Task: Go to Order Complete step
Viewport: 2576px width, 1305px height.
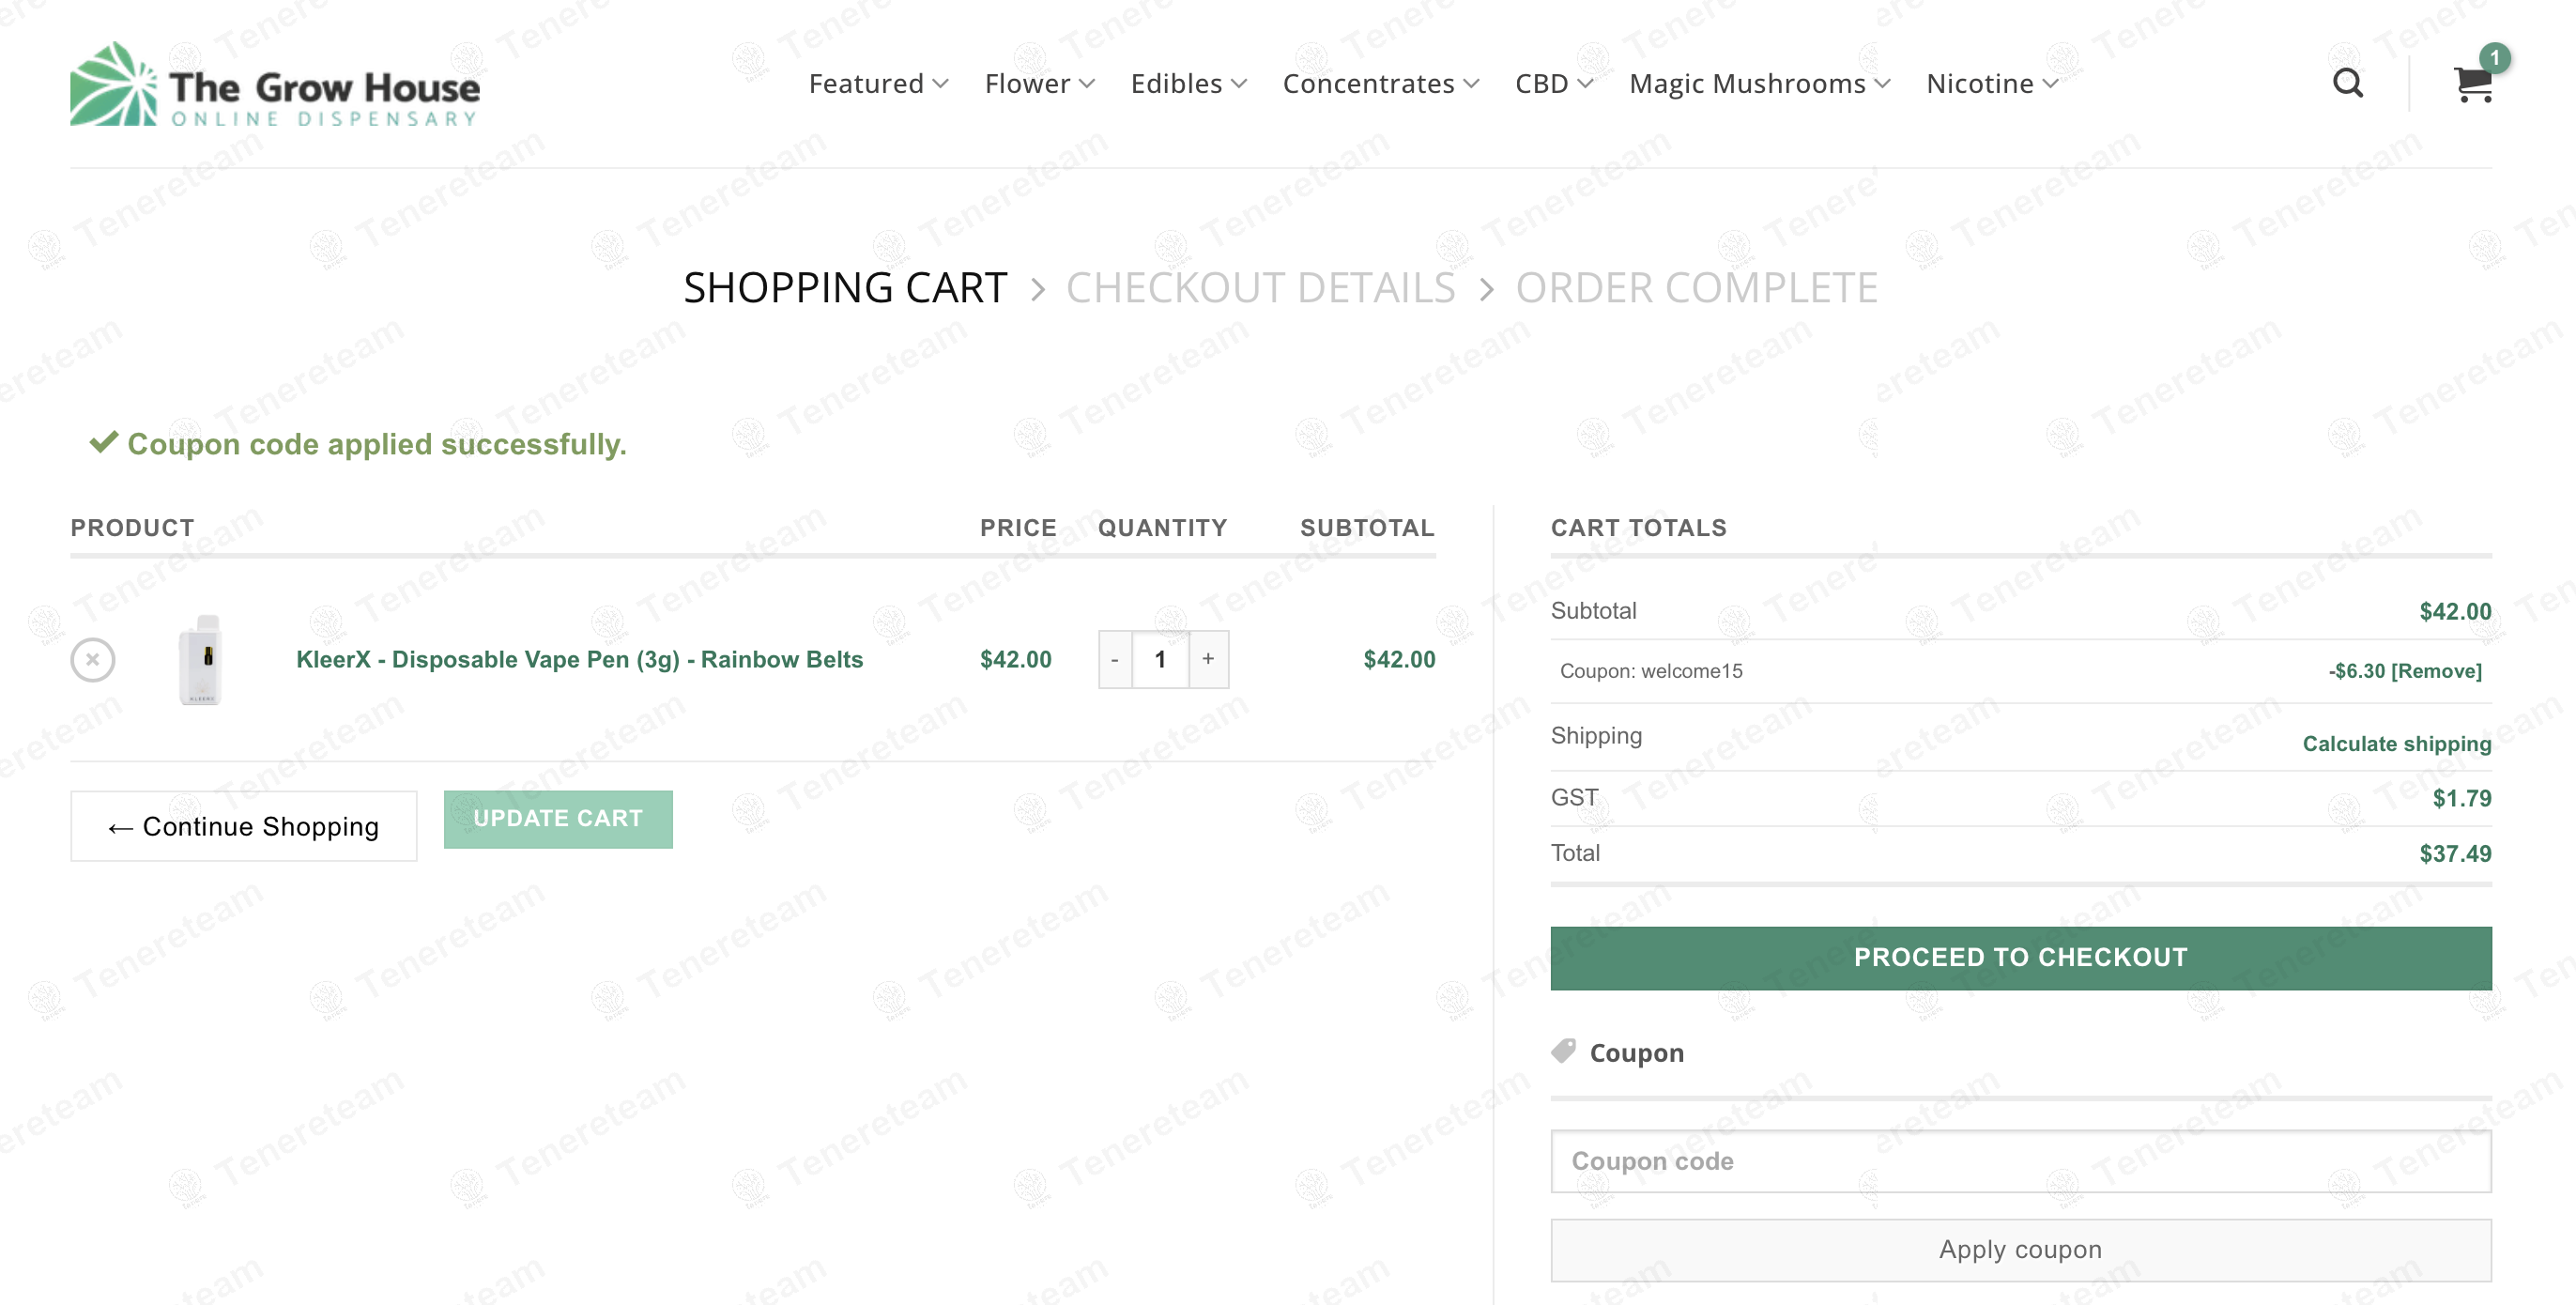Action: pos(1696,288)
